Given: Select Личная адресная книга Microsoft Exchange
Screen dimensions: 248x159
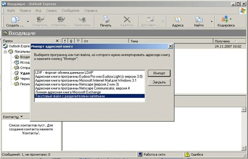Looking at the screenshot, I should [x=89, y=92].
